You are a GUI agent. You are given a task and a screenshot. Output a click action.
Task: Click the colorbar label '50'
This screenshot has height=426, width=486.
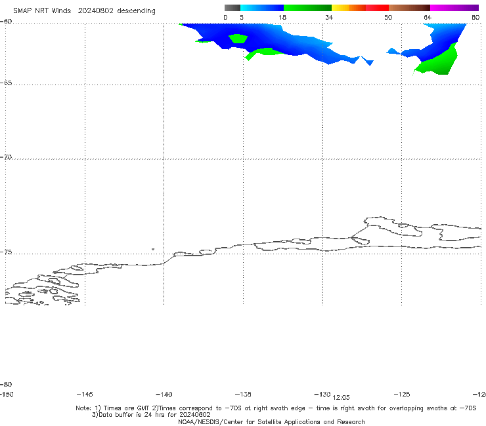(x=388, y=17)
